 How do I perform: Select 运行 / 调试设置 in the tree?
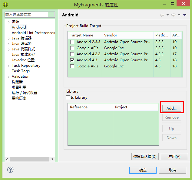[25, 93]
